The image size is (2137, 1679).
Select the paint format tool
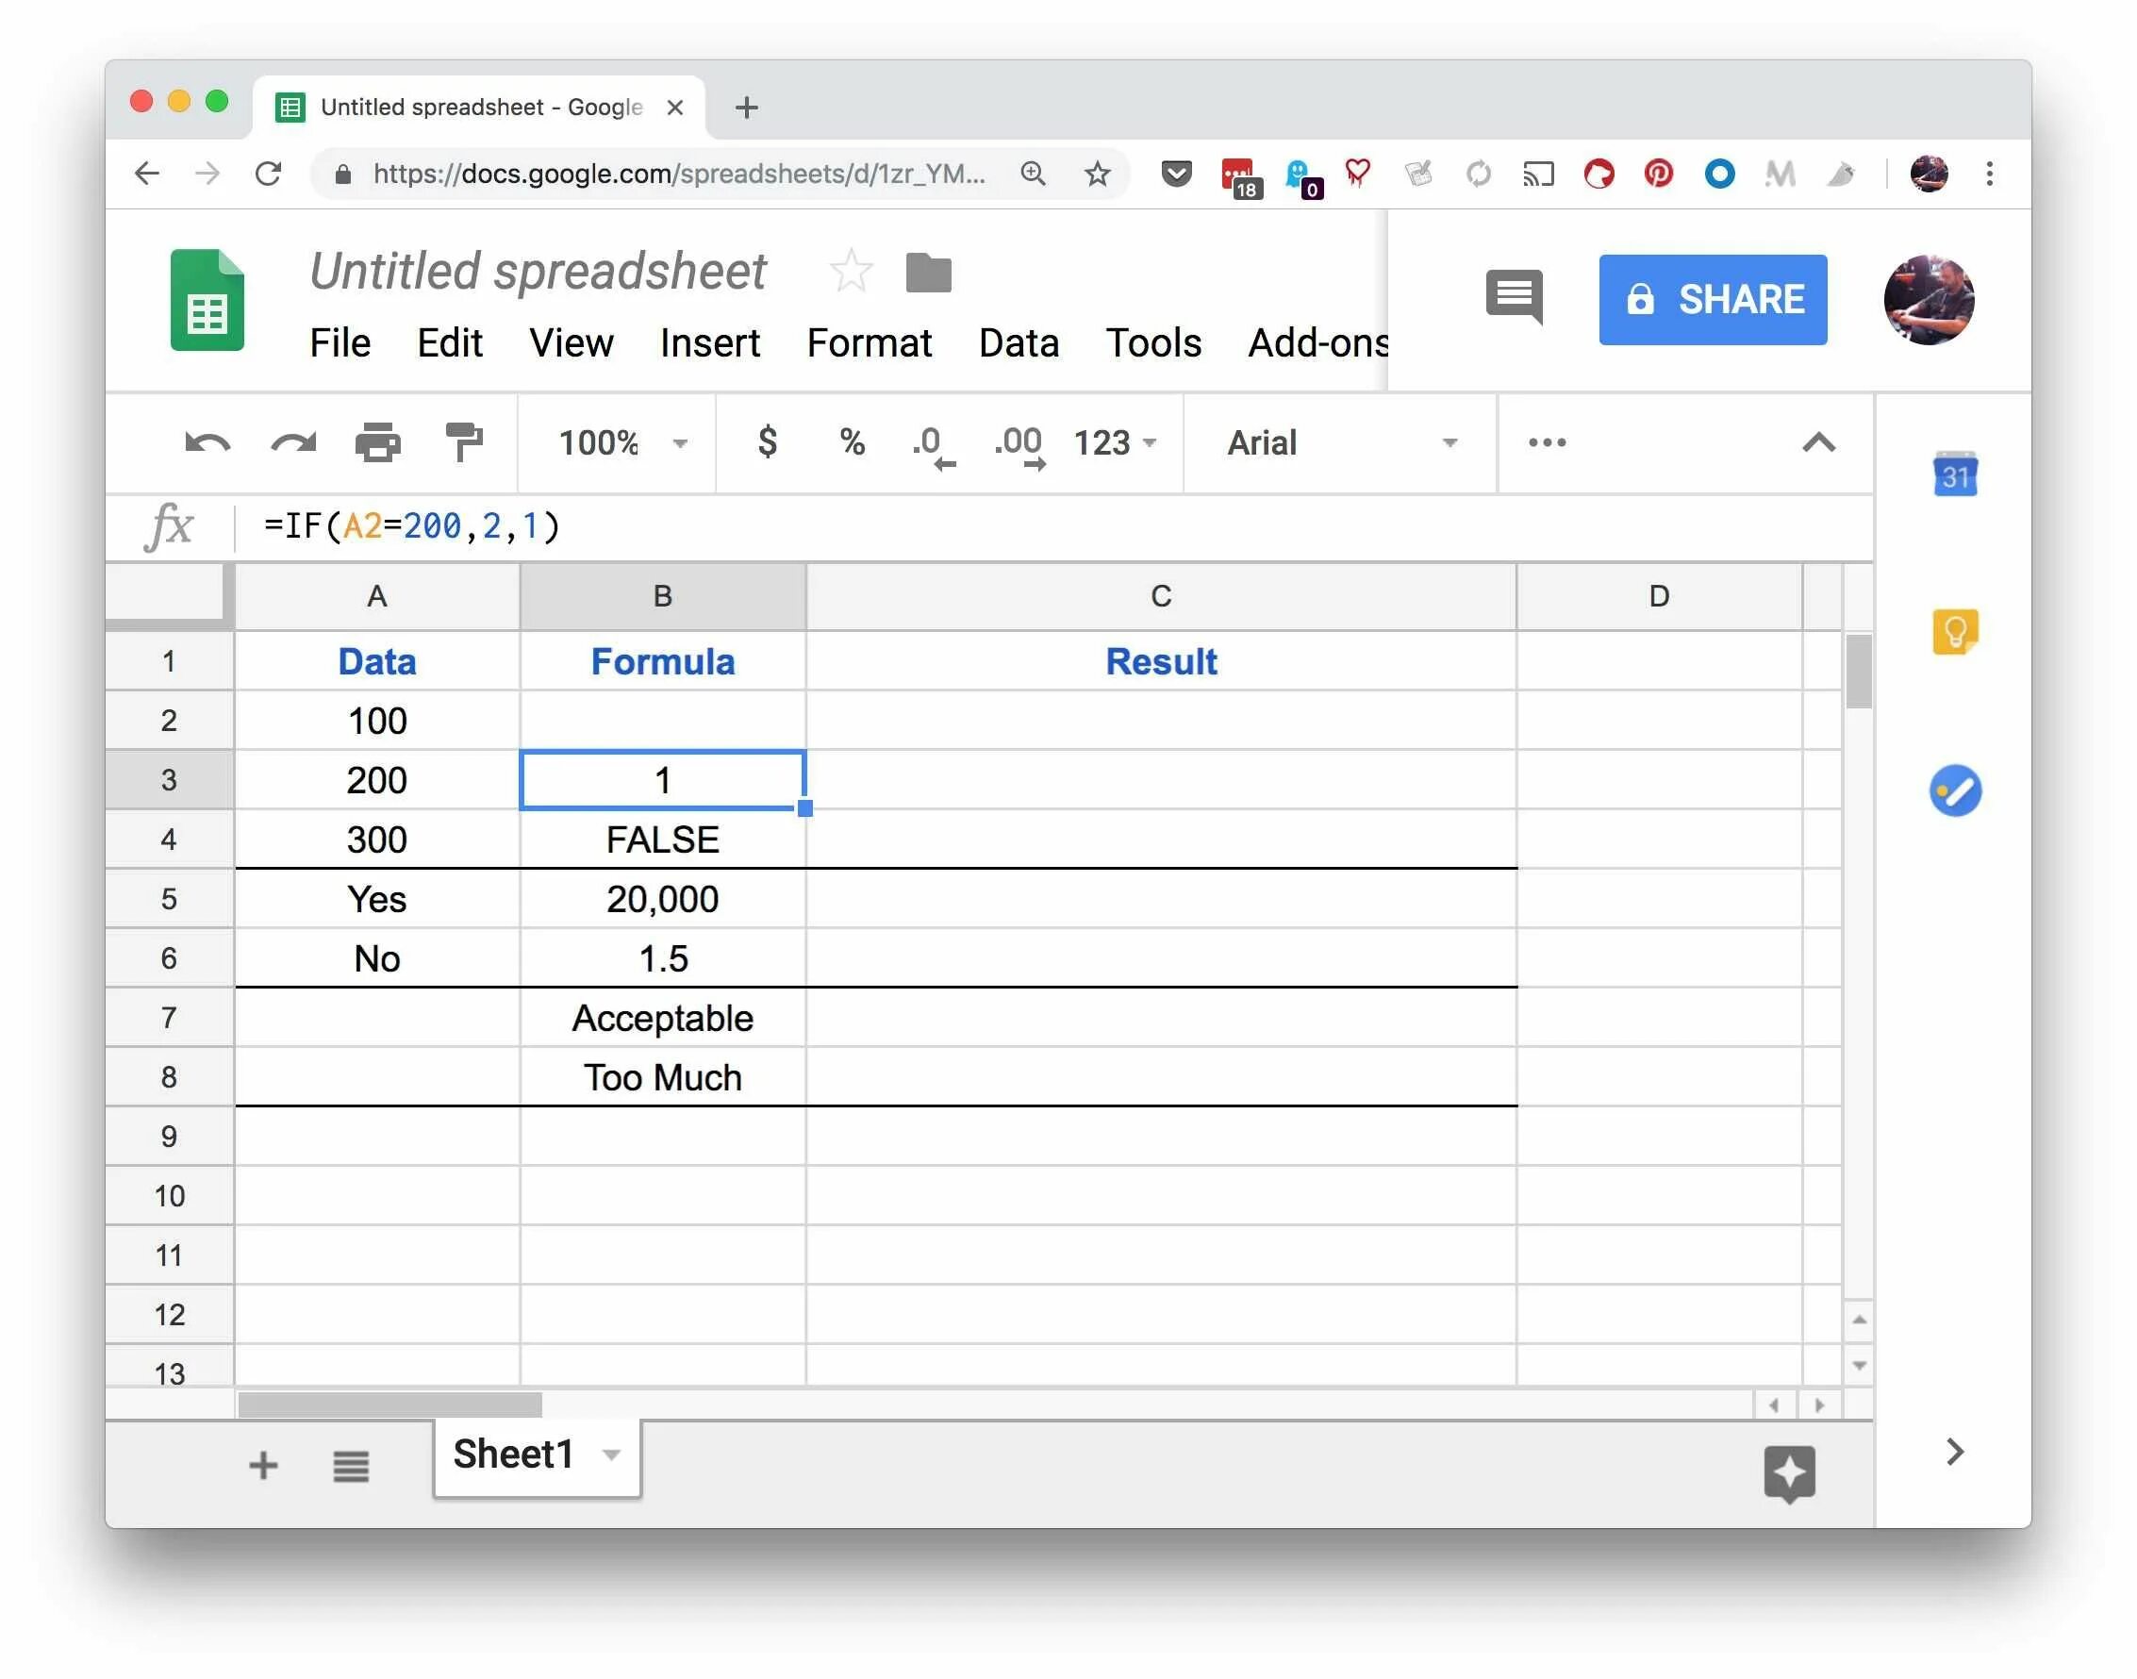[x=463, y=442]
